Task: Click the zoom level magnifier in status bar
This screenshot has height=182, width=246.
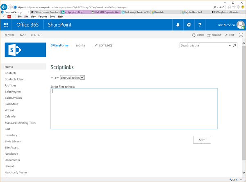Action: 230,180
